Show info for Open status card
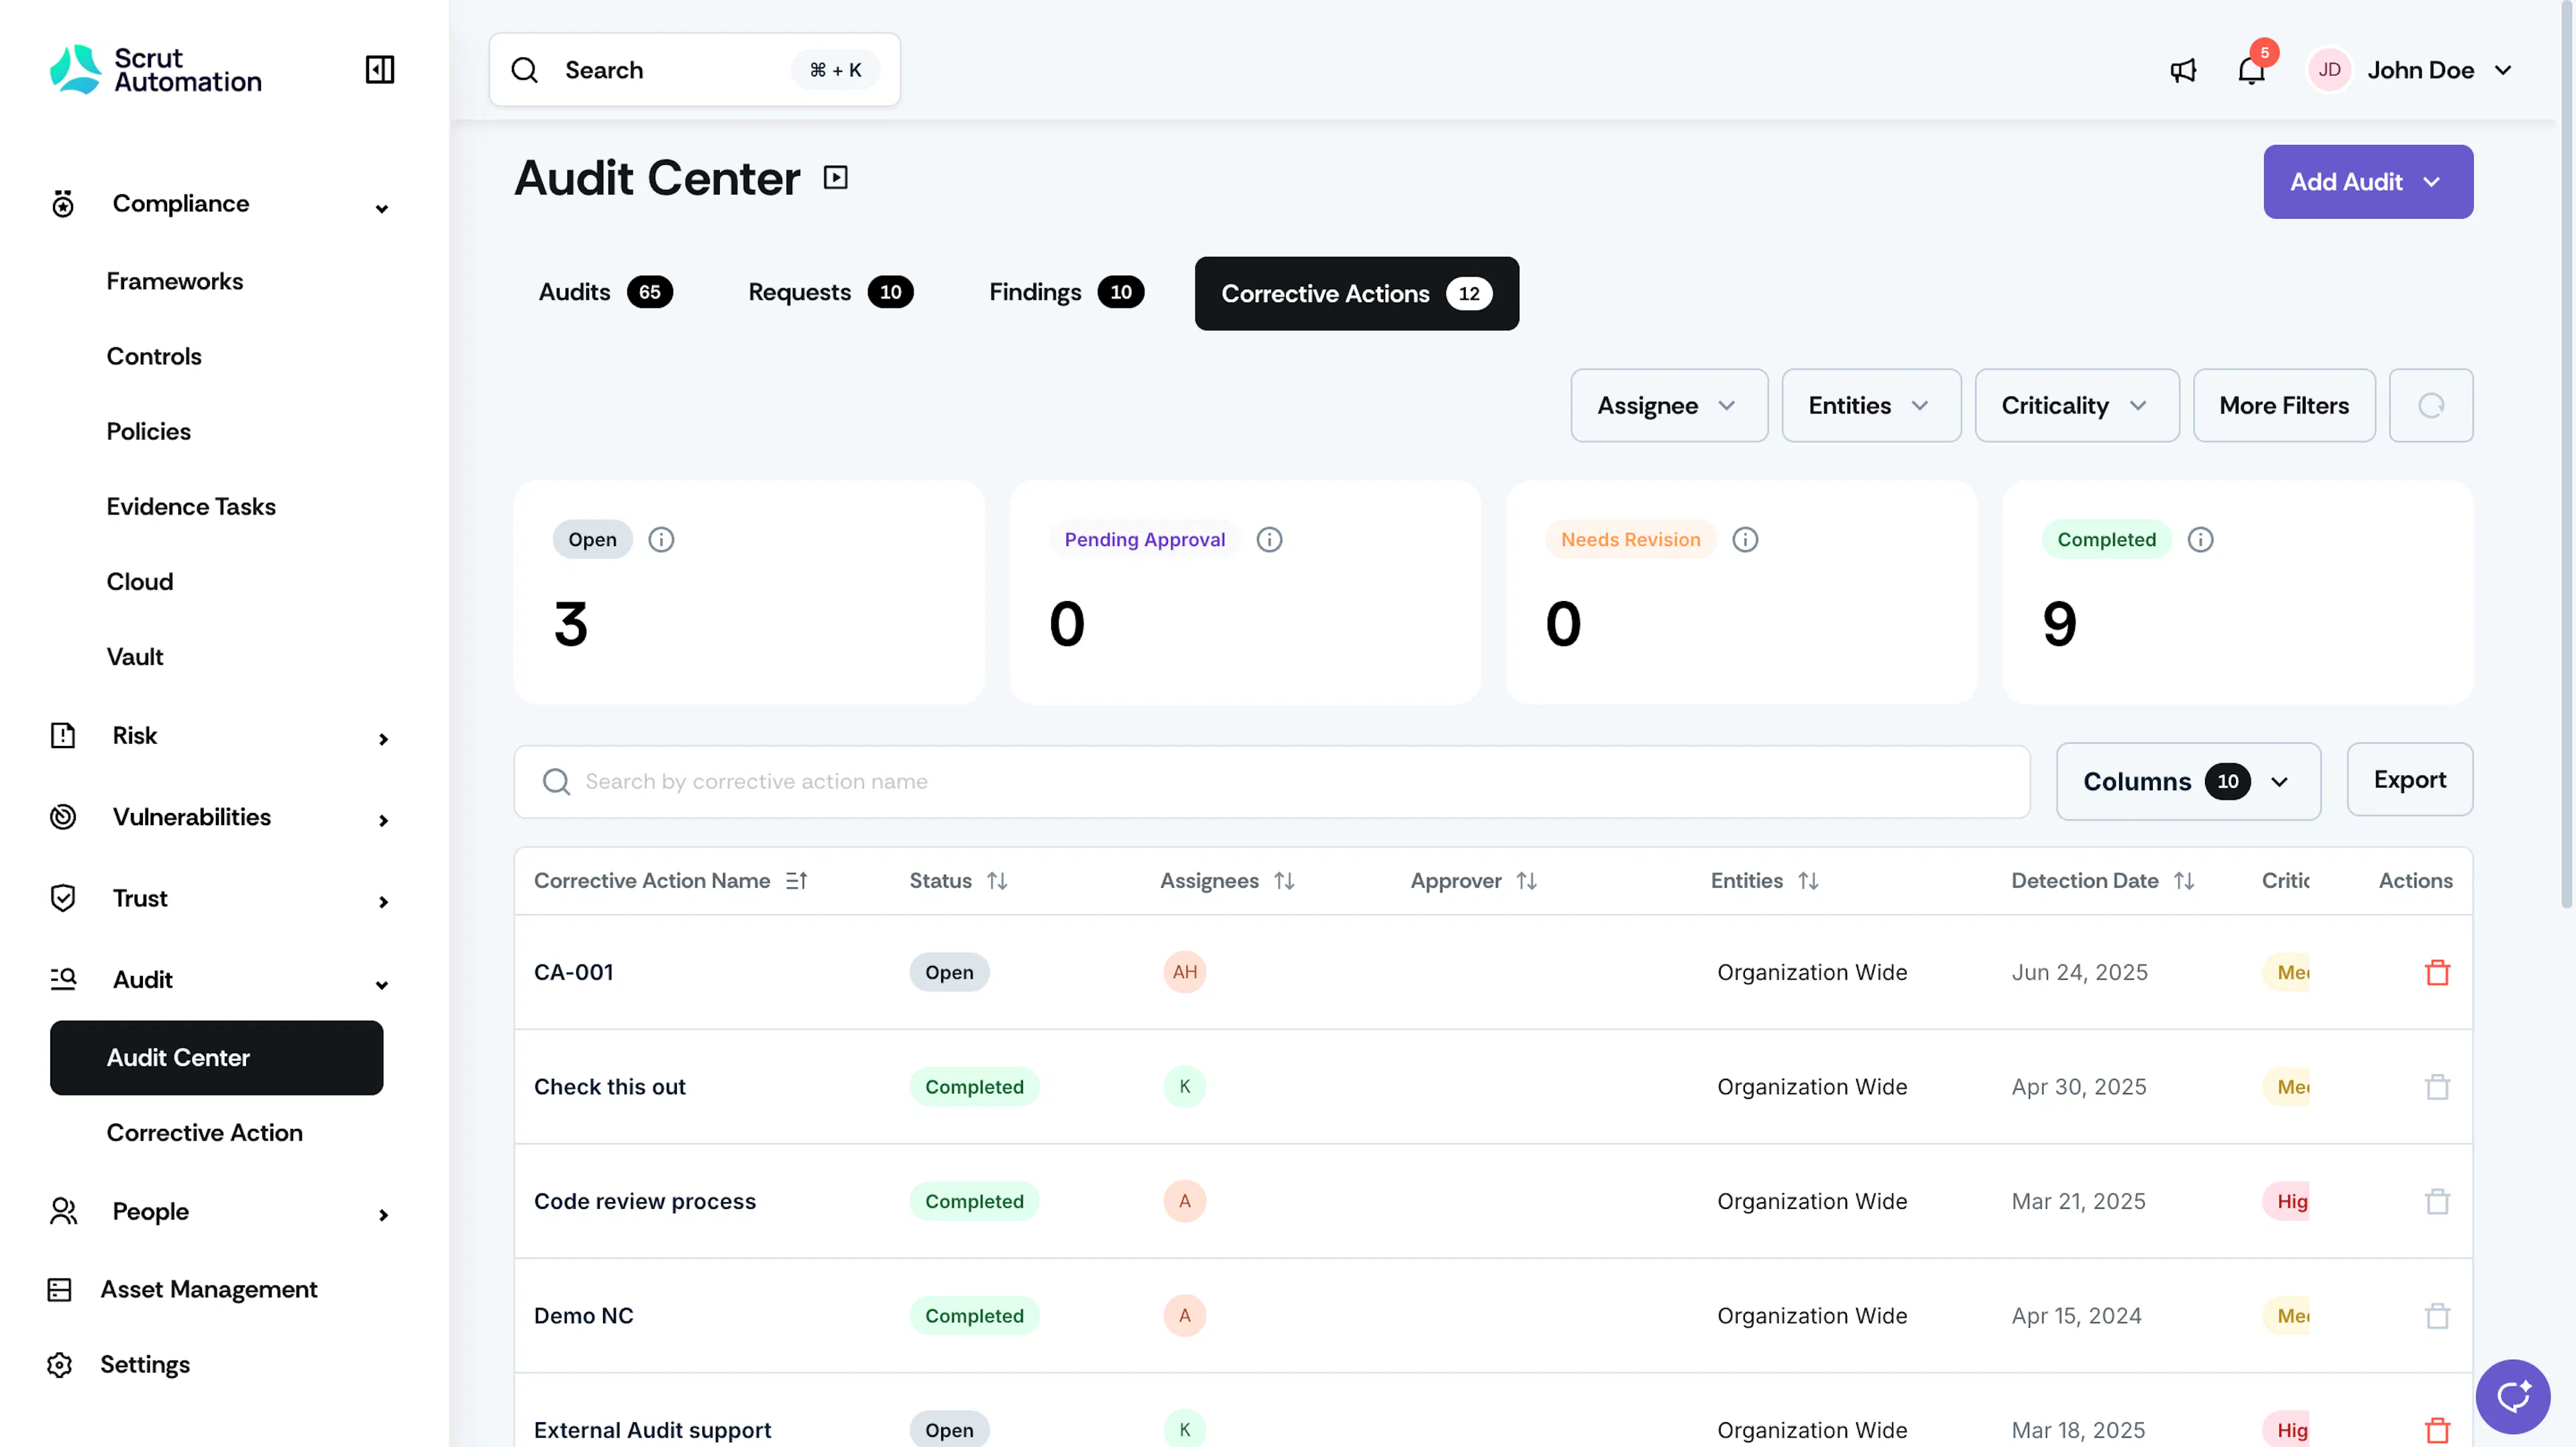This screenshot has height=1447, width=2576. (x=661, y=540)
